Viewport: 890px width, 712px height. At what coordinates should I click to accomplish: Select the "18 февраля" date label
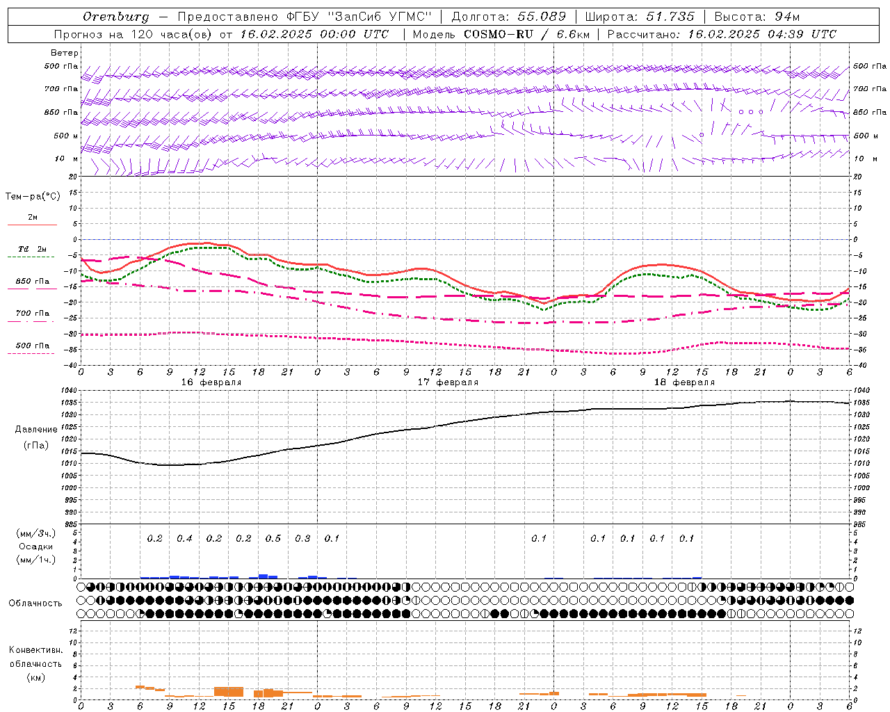tap(684, 382)
